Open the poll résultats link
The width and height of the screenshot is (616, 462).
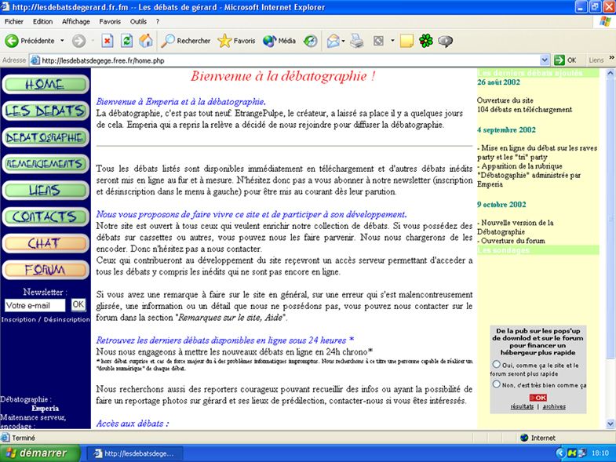tap(522, 406)
